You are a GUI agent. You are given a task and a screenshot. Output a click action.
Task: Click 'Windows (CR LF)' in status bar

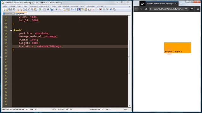click(x=97, y=110)
